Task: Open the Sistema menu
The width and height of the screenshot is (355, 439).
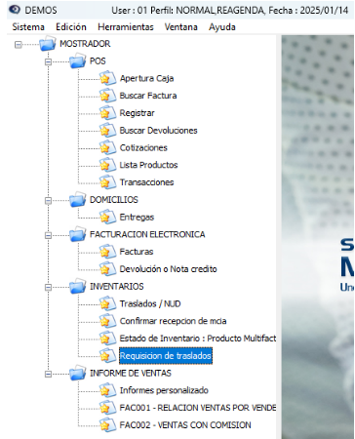Action: 28,27
